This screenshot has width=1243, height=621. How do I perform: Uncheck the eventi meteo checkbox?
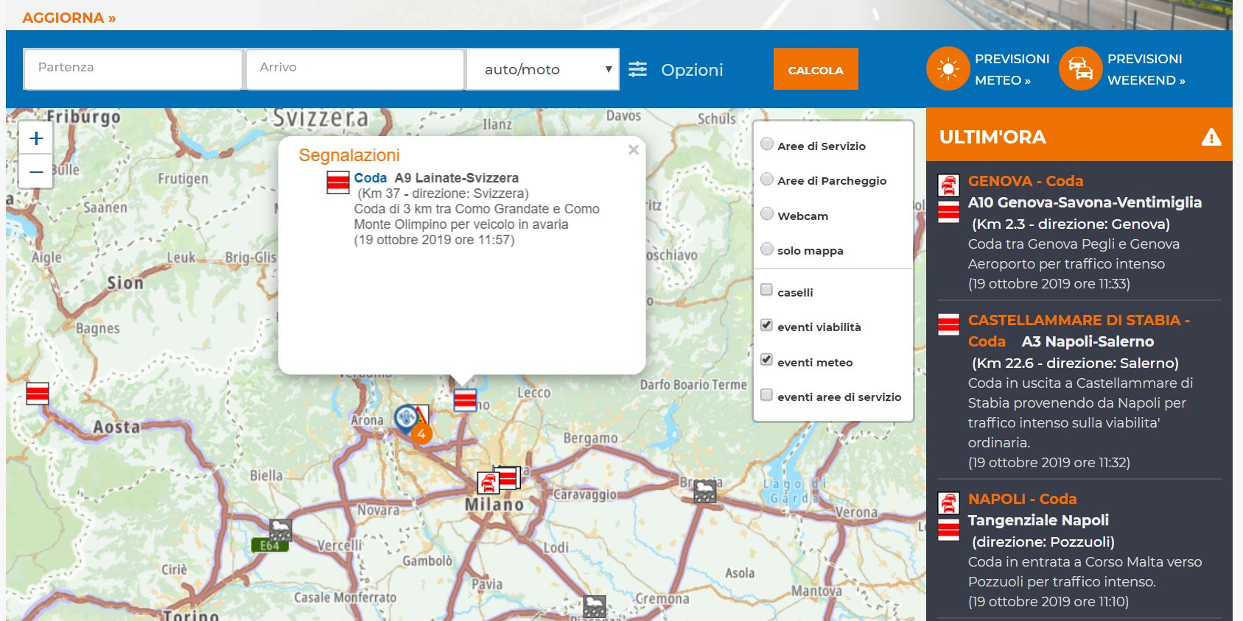[x=766, y=360]
